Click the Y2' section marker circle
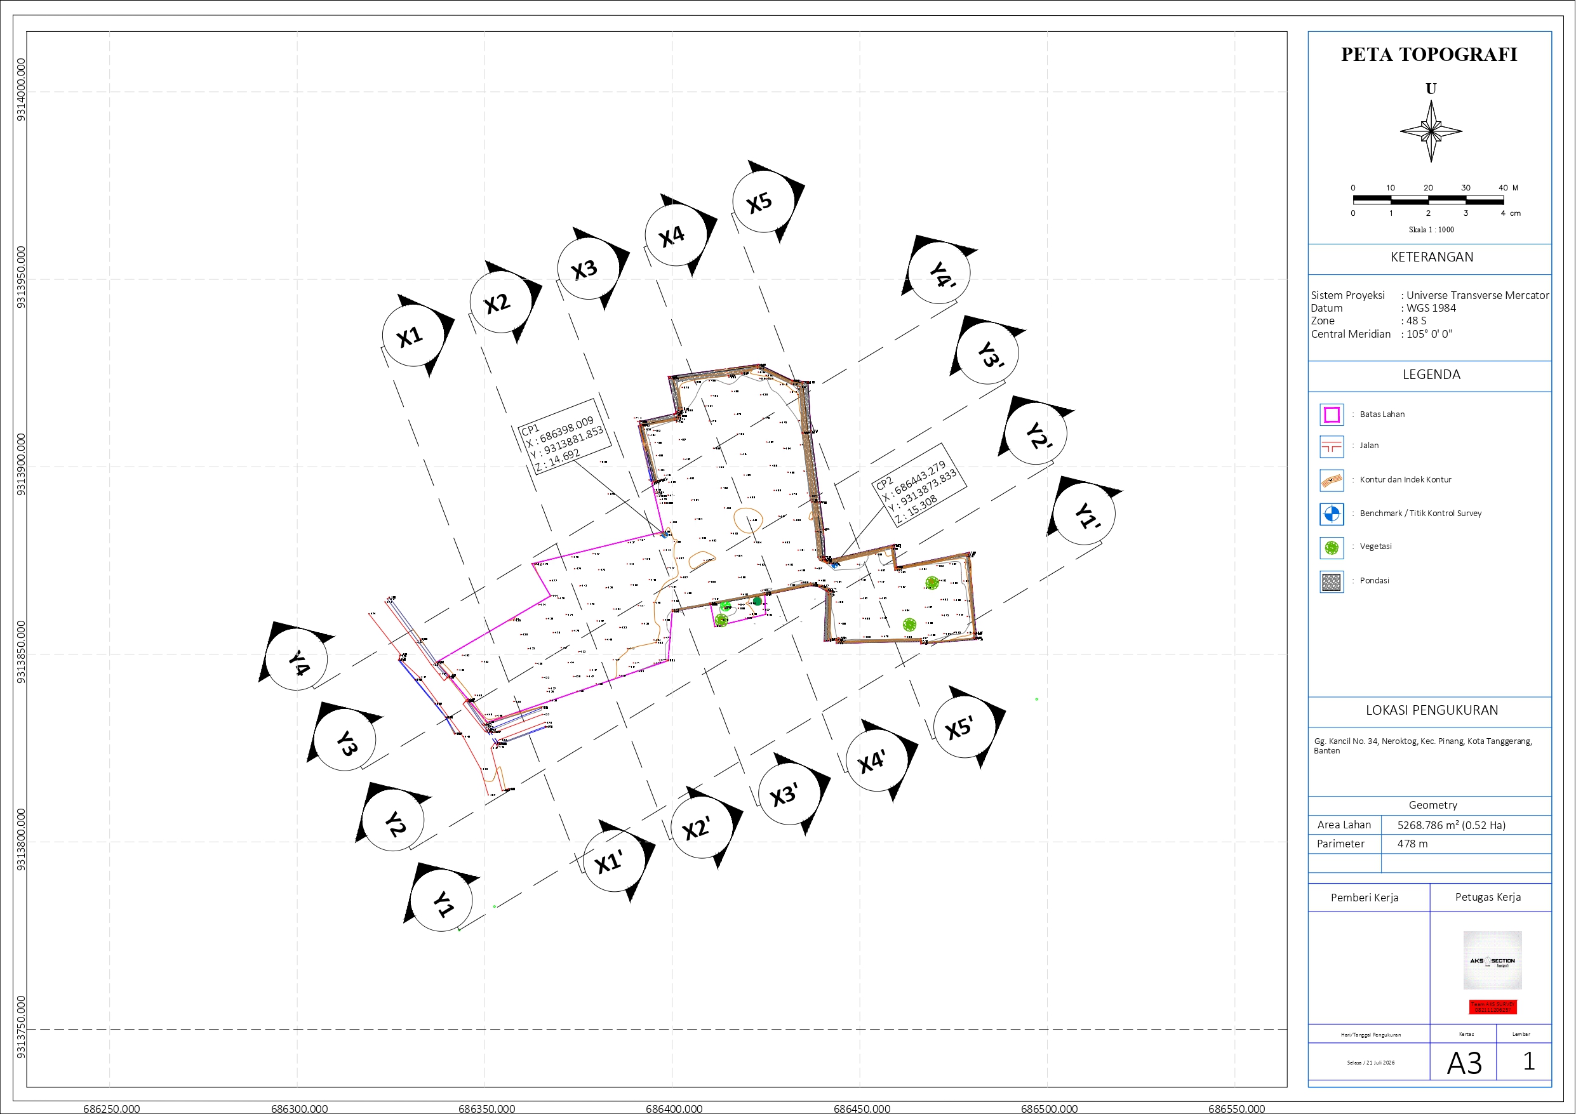Image resolution: width=1576 pixels, height=1114 pixels. (x=1036, y=434)
